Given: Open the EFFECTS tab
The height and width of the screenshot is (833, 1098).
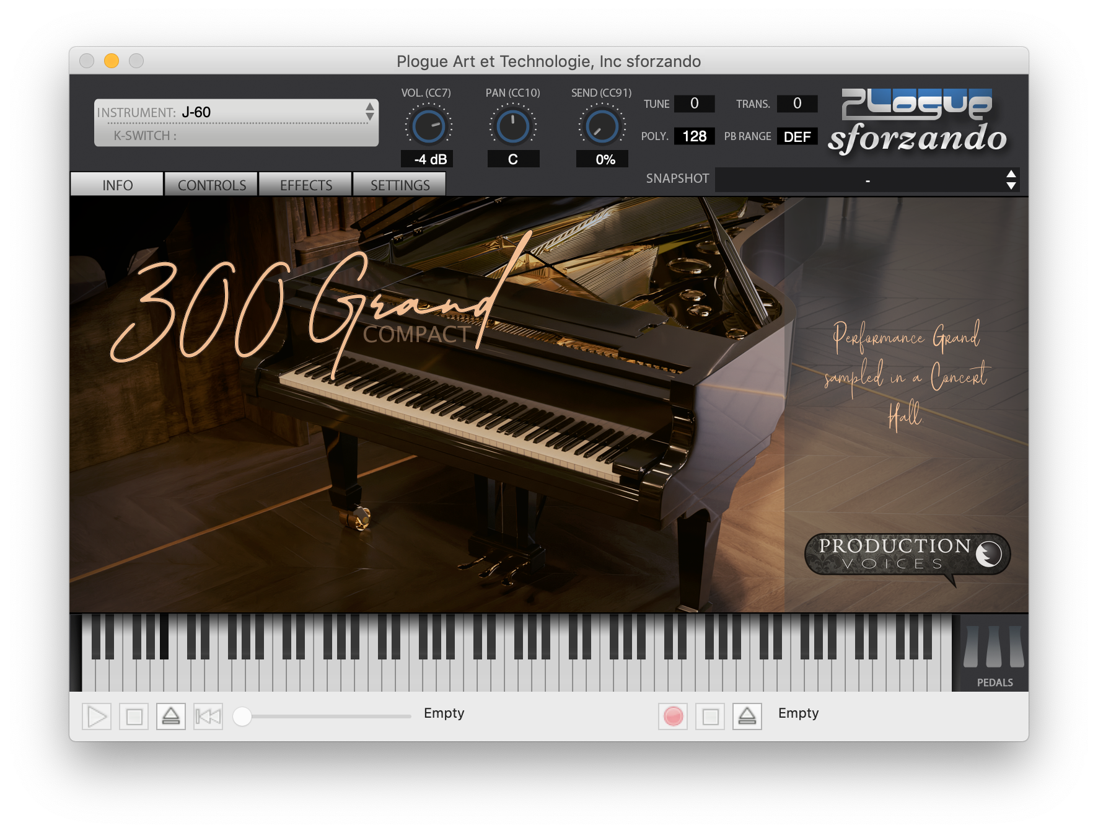Looking at the screenshot, I should pos(305,185).
